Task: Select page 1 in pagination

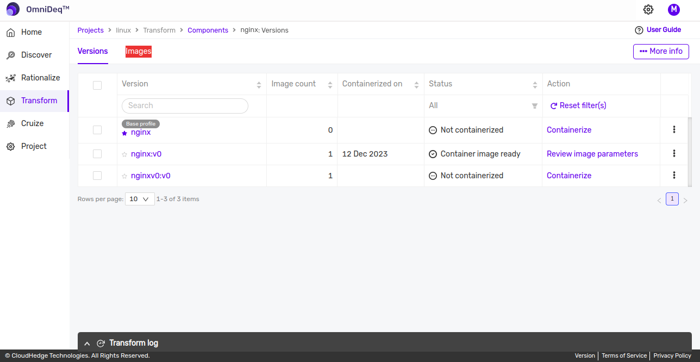Action: (672, 199)
